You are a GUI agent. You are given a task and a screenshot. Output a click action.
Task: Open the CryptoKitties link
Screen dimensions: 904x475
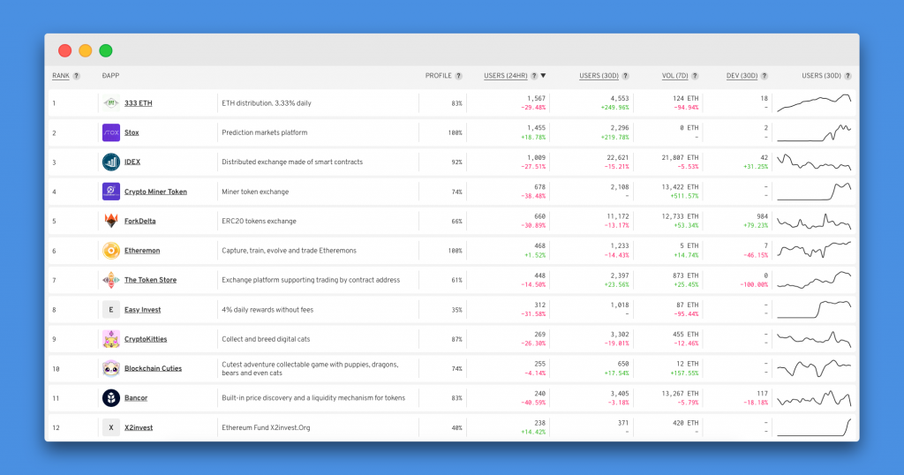point(146,340)
